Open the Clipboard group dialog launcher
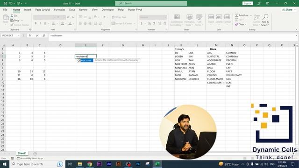 tap(30, 29)
